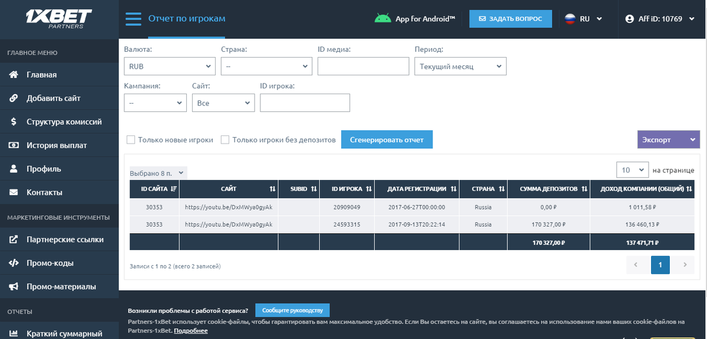
Task: Sort by ID игрока column arrows
Action: [368, 189]
